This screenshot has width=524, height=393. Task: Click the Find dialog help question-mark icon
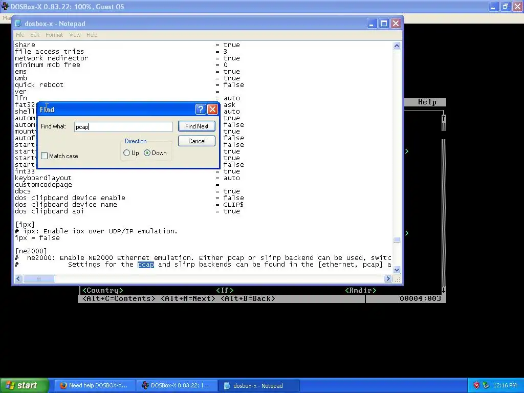pos(200,110)
